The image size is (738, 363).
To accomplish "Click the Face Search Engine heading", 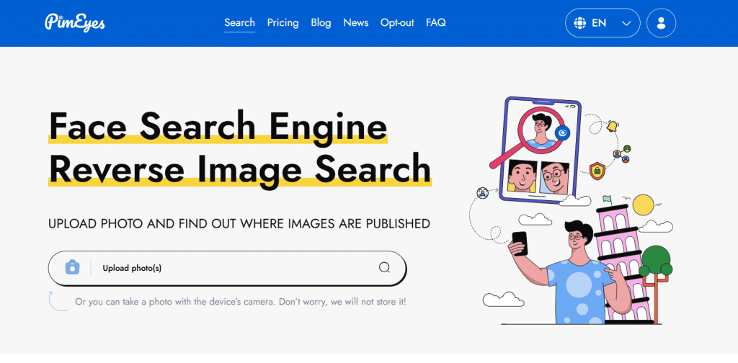I will (x=218, y=126).
